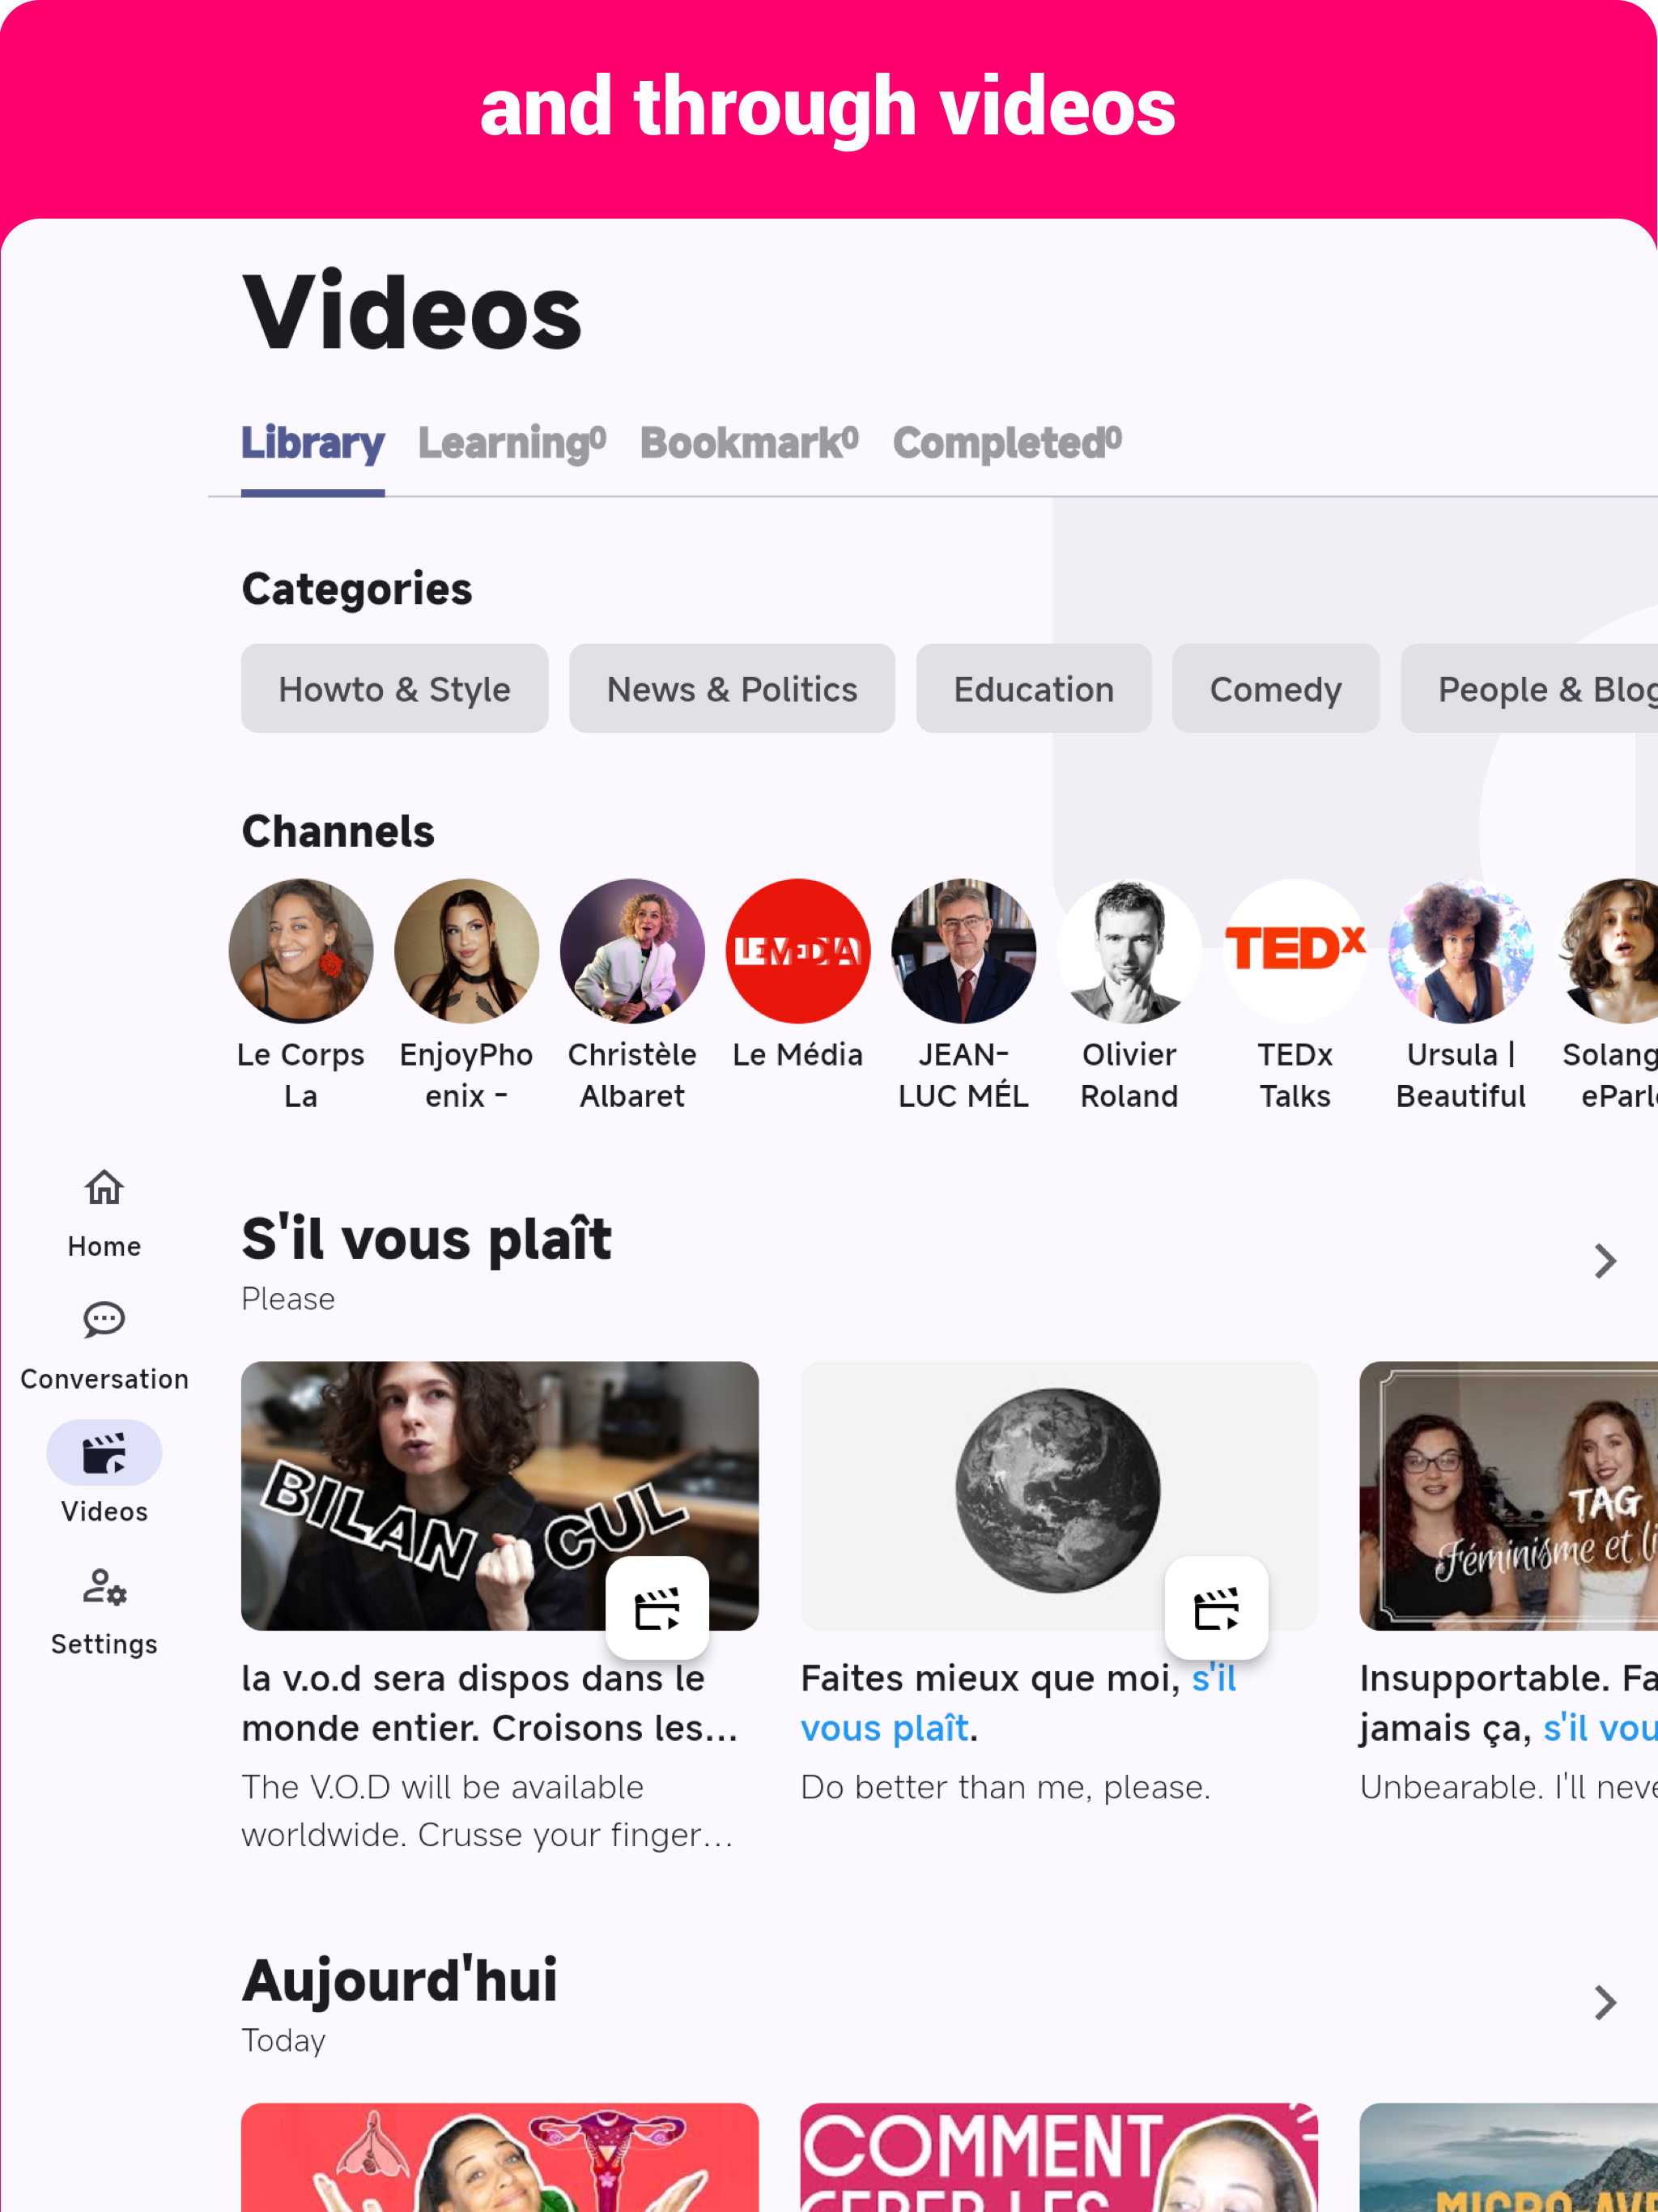Play the grey globe video thumbnail
The width and height of the screenshot is (1658, 2212).
[x=1059, y=1496]
